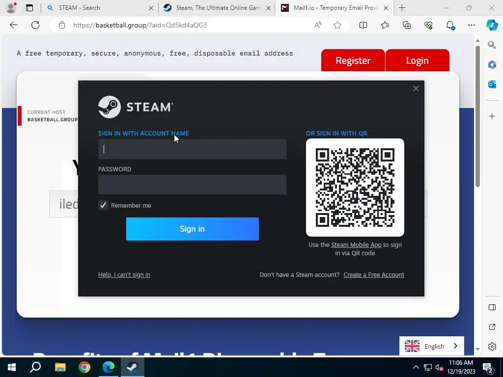Open the split screen icon in the toolbar
The width and height of the screenshot is (503, 377).
click(363, 25)
